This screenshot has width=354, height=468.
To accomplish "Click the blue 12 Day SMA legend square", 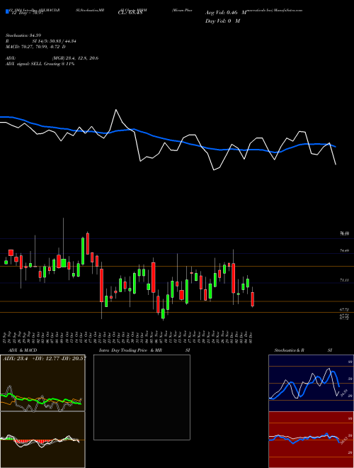I will [x=7, y=12].
